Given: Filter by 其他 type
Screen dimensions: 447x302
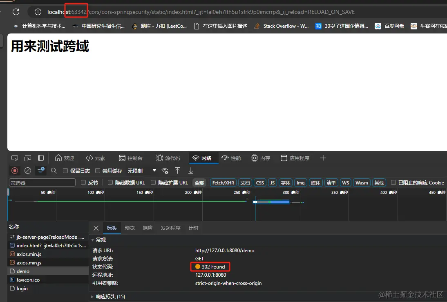Looking at the screenshot, I should 379,183.
